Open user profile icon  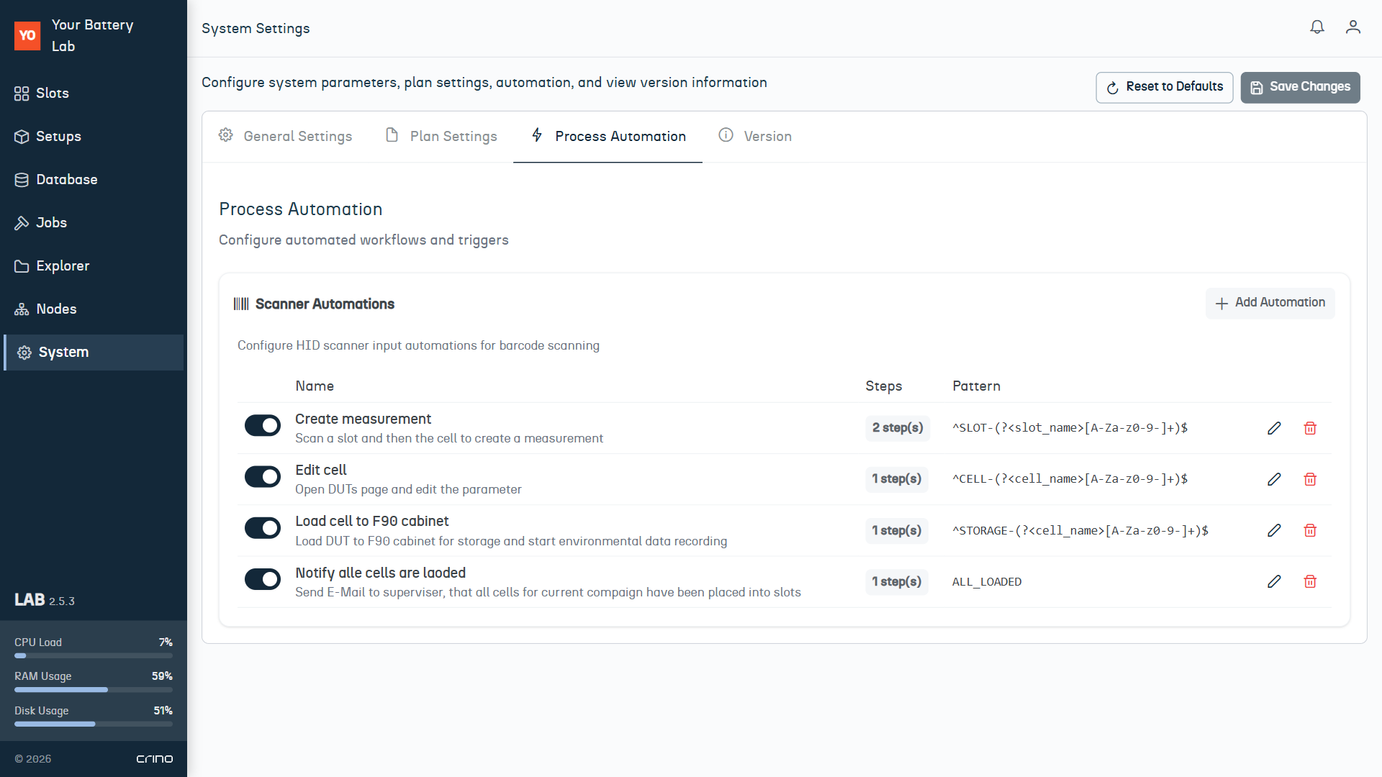point(1352,27)
